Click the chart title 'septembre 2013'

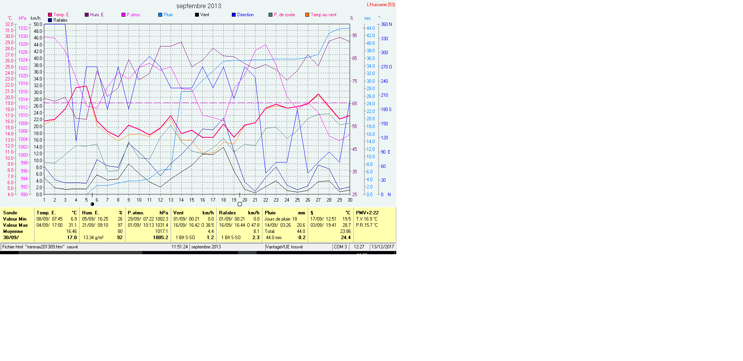coord(199,6)
